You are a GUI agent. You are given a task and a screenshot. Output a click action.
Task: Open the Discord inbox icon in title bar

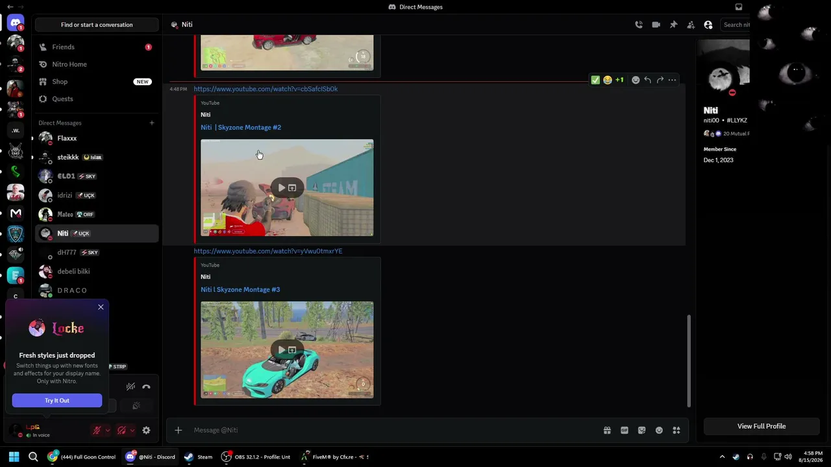(x=739, y=7)
